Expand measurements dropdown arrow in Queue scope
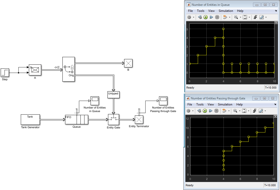280x190 pixels. click(x=266, y=17)
